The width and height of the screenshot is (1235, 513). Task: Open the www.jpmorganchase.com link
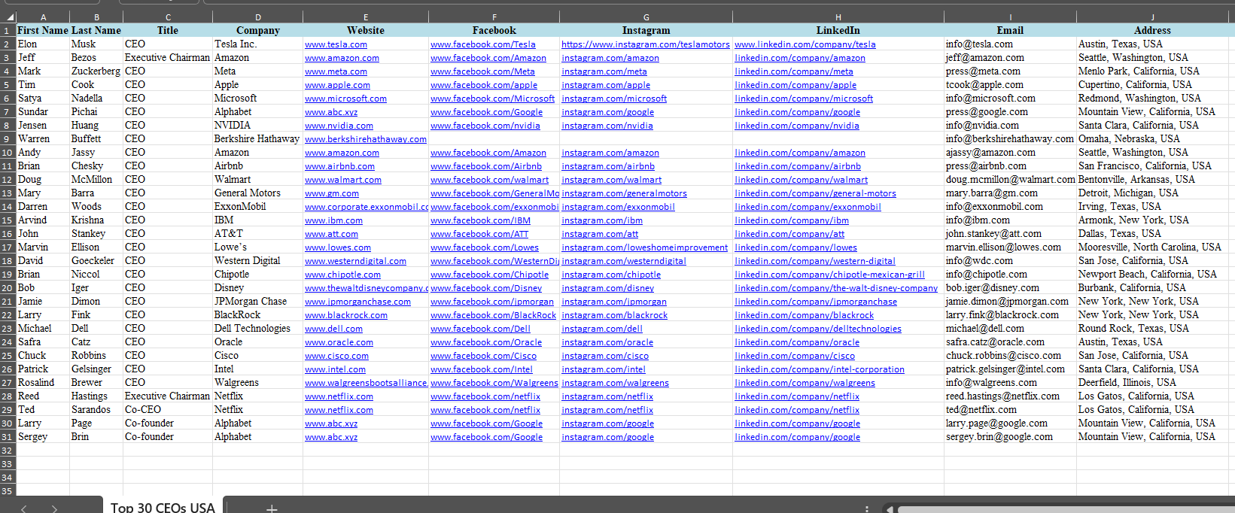tap(357, 302)
